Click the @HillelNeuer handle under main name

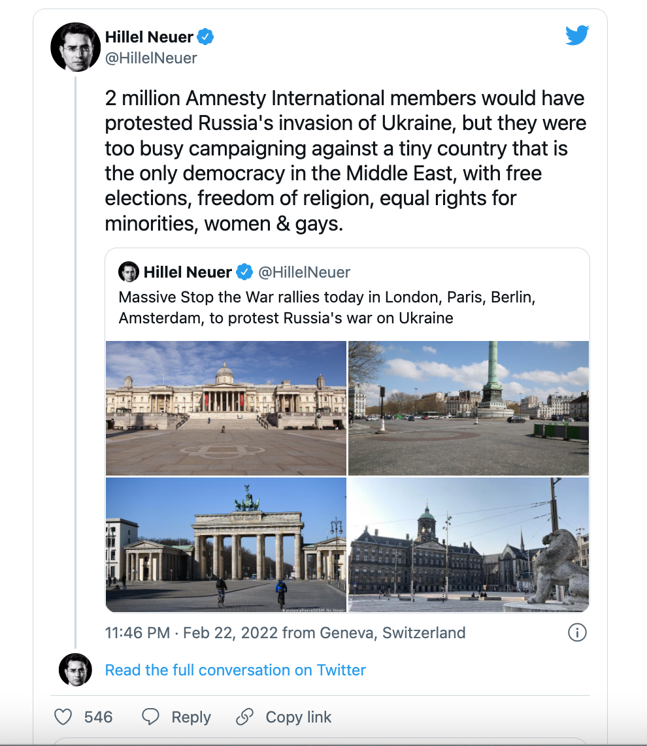pyautogui.click(x=151, y=58)
